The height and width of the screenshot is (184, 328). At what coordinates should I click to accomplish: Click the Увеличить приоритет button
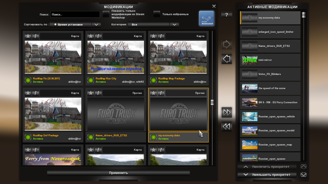point(267,167)
